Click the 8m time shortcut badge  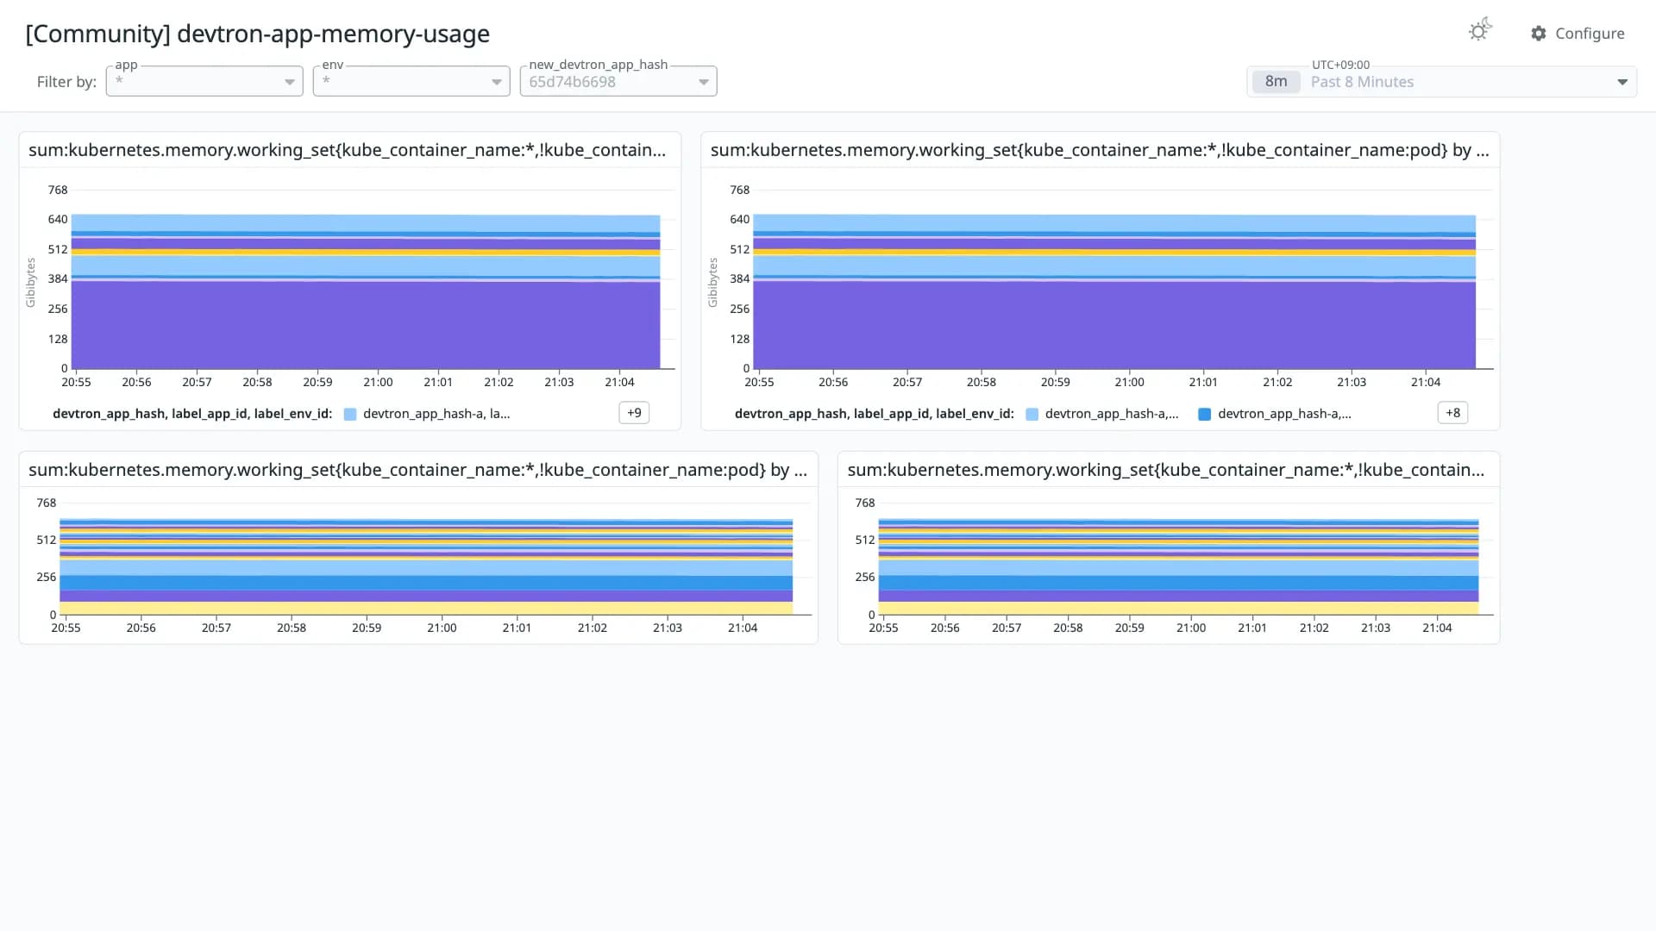pyautogui.click(x=1276, y=82)
